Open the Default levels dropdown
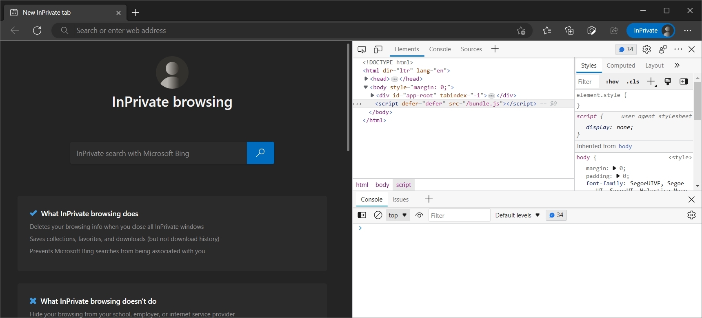Viewport: 702px width, 318px height. 517,215
